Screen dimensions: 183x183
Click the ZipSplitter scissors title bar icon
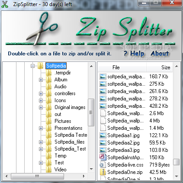[x=5, y=4]
